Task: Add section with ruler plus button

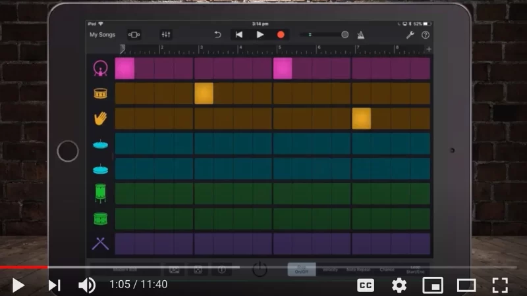Action: (429, 49)
